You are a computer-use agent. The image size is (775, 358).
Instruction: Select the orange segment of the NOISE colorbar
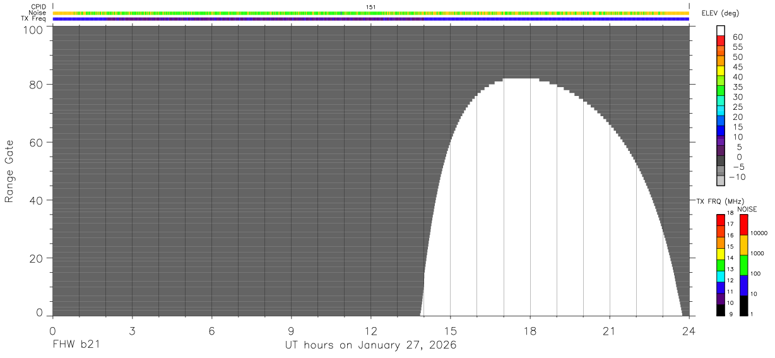(x=743, y=245)
